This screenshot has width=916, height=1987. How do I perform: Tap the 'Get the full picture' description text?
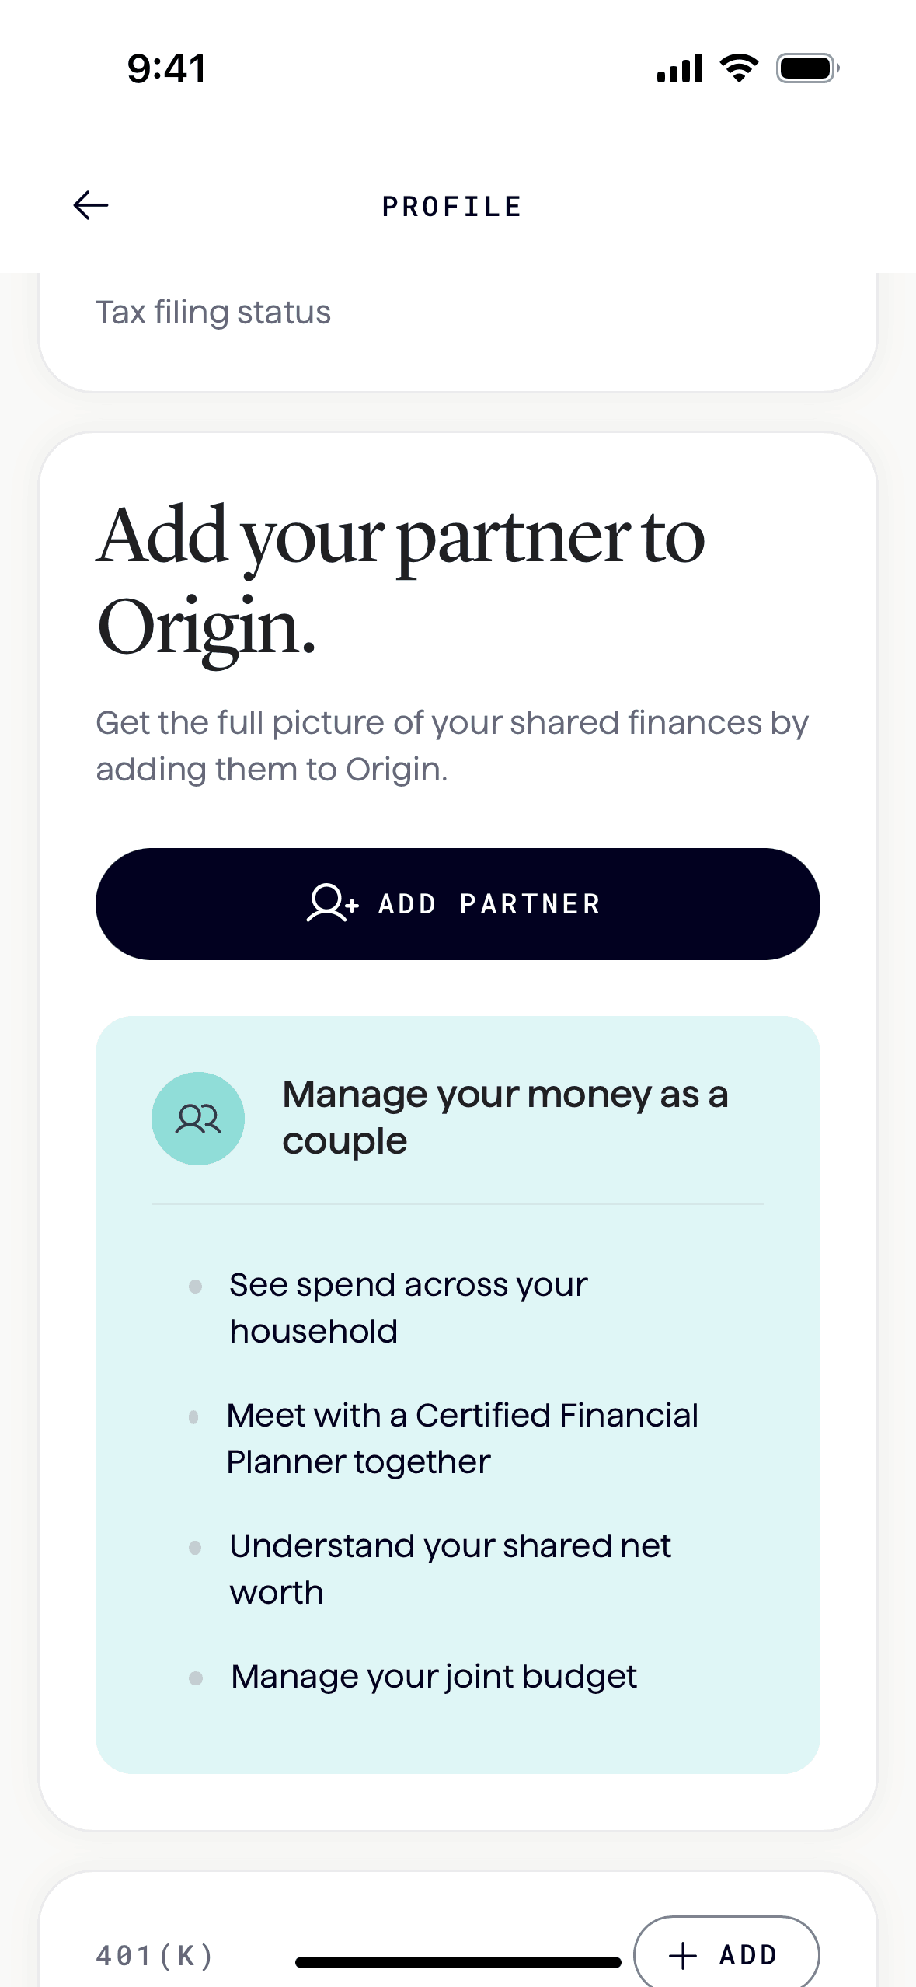(452, 746)
